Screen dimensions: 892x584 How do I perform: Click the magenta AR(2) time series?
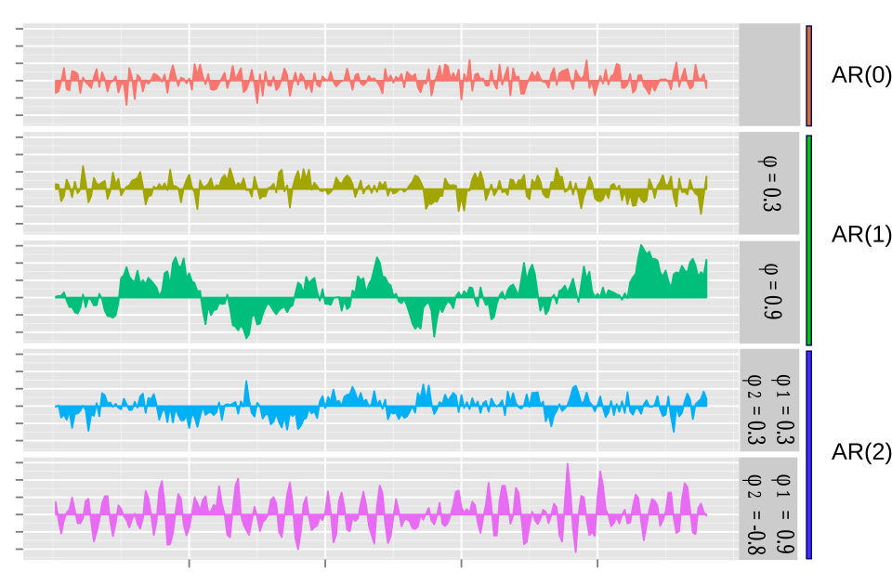(x=381, y=509)
